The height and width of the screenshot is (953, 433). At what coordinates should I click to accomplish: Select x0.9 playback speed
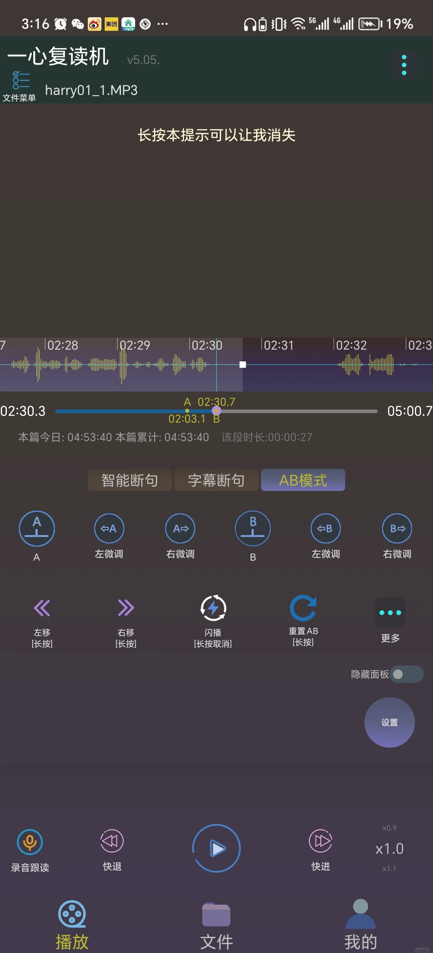click(x=389, y=828)
